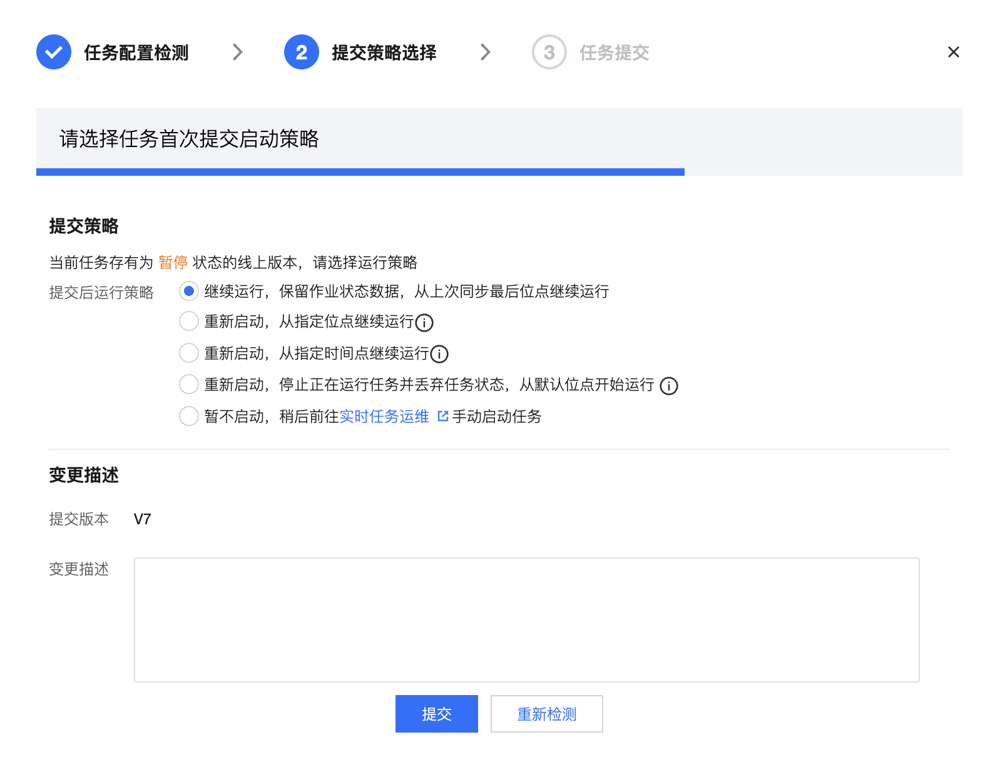Go to 任务配置检测 step label
Screen dimensions: 1000x757
pyautogui.click(x=136, y=53)
